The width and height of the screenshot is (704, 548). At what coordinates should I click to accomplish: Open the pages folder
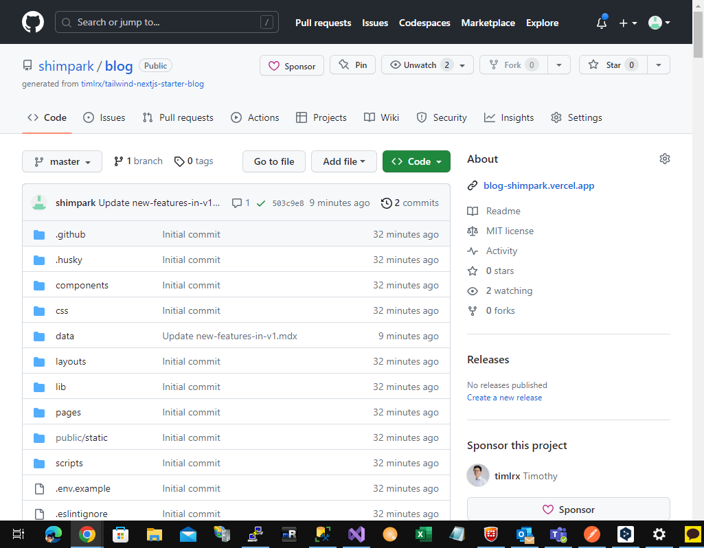[x=68, y=413]
